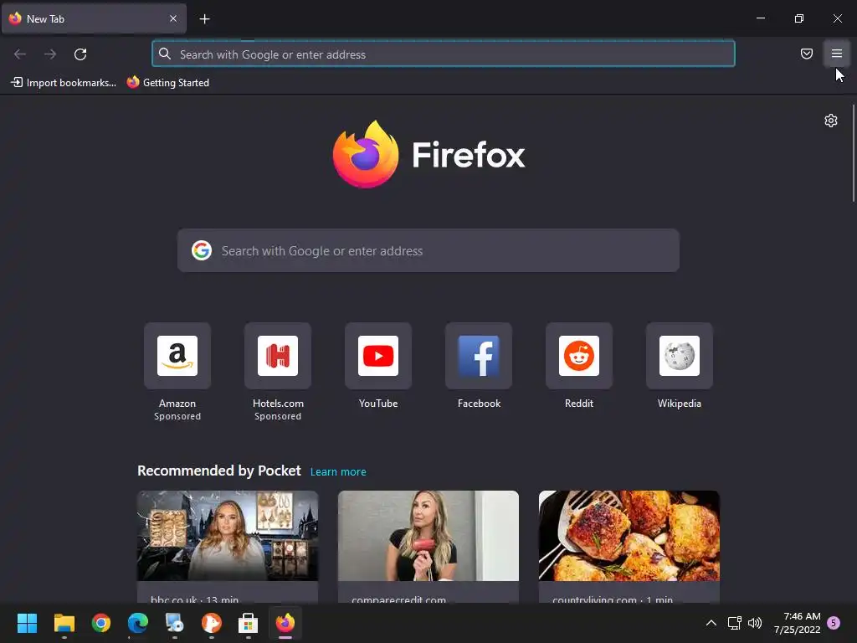Image resolution: width=857 pixels, height=643 pixels.
Task: Focus the address bar field
Action: pyautogui.click(x=444, y=54)
